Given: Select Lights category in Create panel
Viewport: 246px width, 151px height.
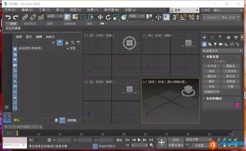Looking at the screenshot, I should tap(215, 44).
